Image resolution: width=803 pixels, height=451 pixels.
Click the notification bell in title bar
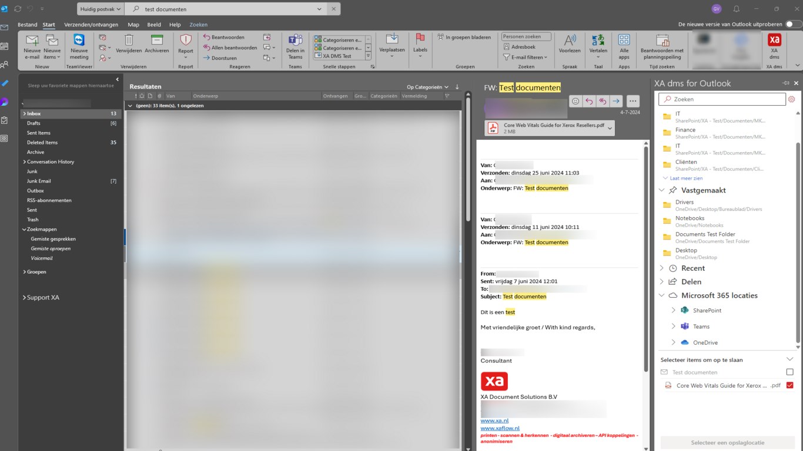click(737, 9)
